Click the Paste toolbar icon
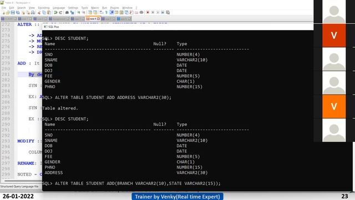Image resolution: width=355 pixels, height=200 pixels. 49,12
